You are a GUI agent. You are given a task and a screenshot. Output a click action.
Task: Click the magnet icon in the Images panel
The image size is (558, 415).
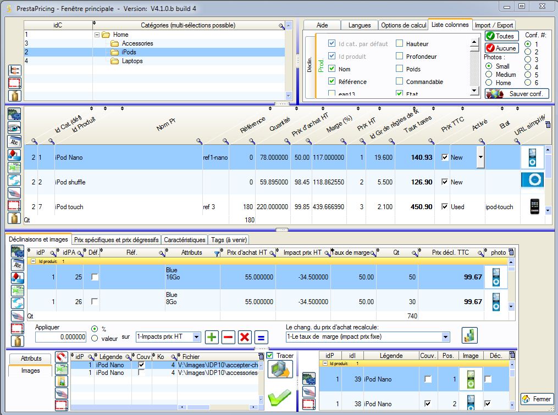click(62, 357)
